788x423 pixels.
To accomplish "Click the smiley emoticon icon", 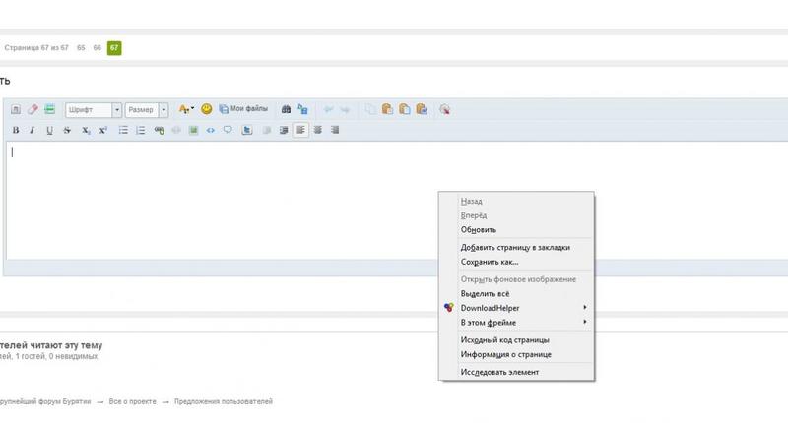I will click(x=207, y=110).
